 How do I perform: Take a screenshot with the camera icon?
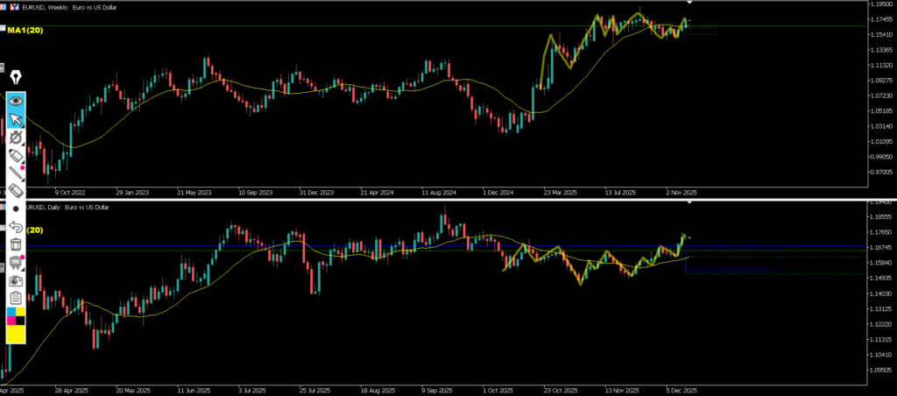coord(16,280)
